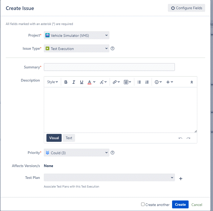This screenshot has width=213, height=211.
Task: Open the Issue Type dropdown set to Test Execution
Action: pos(76,48)
